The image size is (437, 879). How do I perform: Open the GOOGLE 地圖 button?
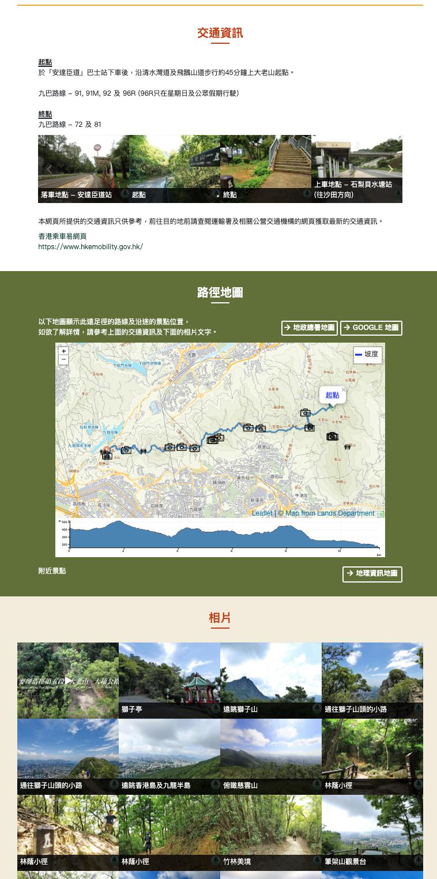tap(371, 328)
